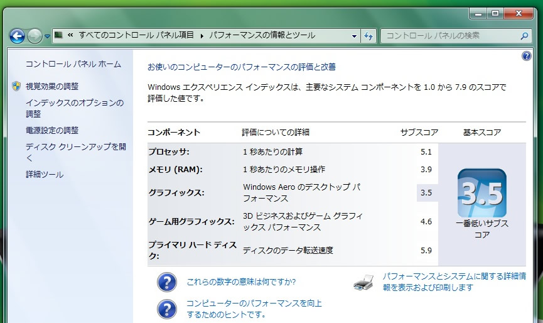Open コンピューターのパフォーマンスを向上するためのヒント link
Screen dimensions: 543x323
254,309
